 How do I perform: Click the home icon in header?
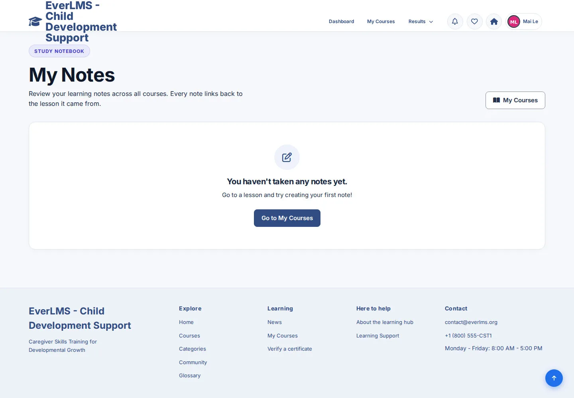tap(494, 21)
